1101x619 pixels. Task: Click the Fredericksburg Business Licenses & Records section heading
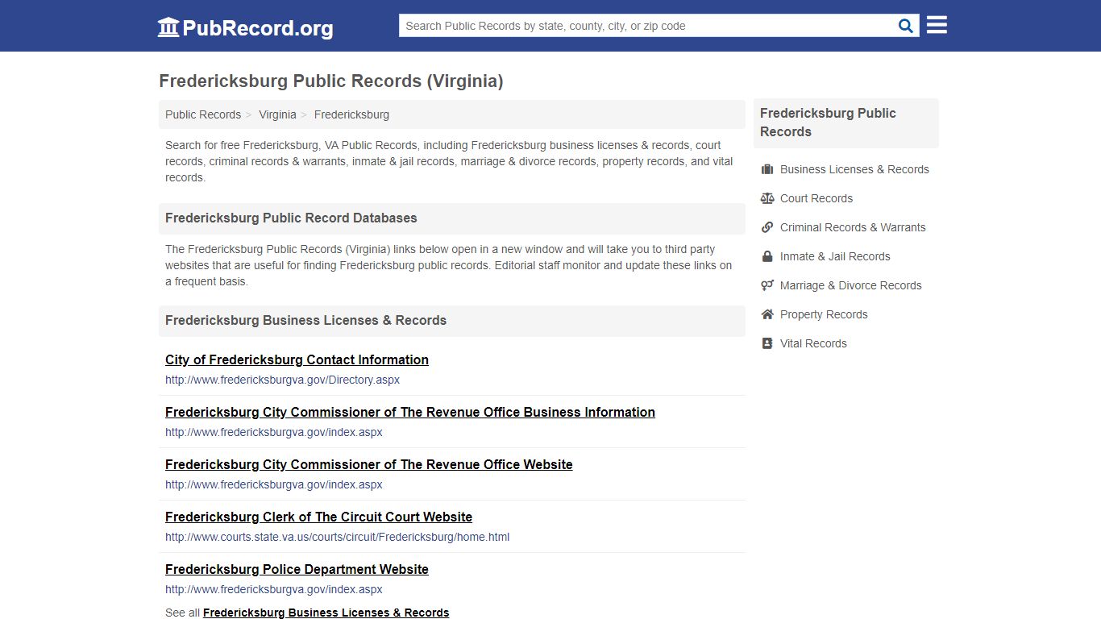click(x=305, y=320)
